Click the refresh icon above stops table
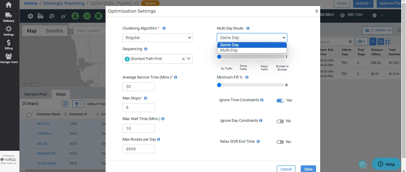This screenshot has width=406, height=172. point(65,104)
